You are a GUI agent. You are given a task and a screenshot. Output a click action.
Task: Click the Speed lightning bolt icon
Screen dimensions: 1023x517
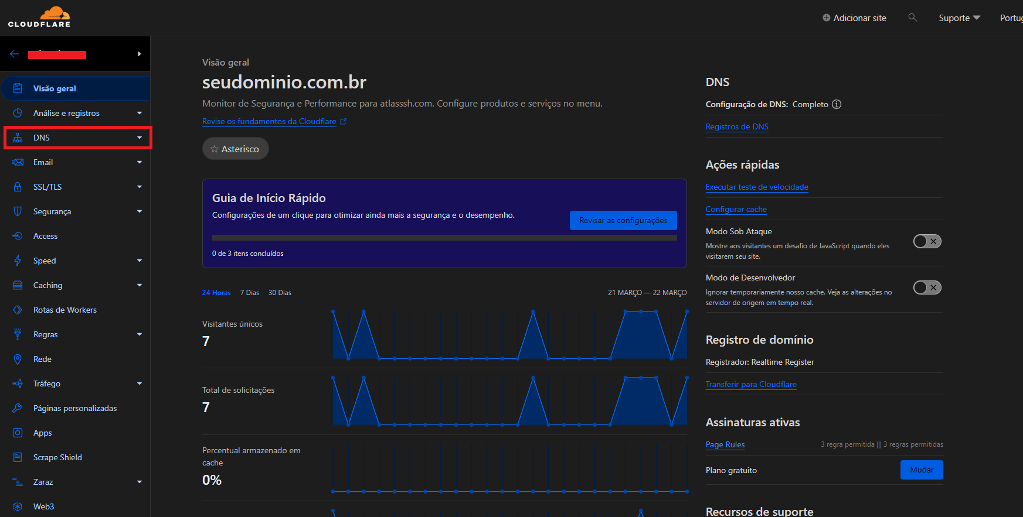(18, 261)
